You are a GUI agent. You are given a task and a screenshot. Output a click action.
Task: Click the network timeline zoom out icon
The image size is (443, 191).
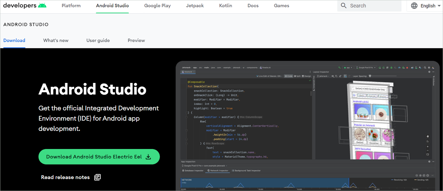click(417, 176)
